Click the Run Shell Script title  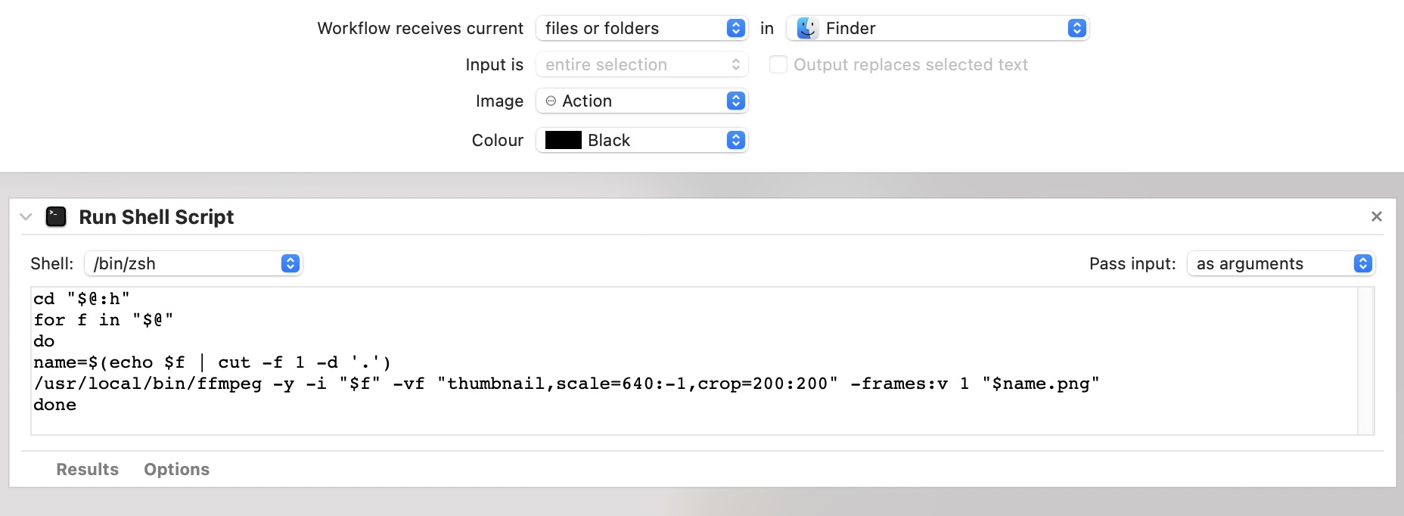coord(155,217)
